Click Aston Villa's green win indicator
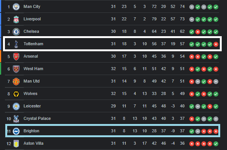Screen dimensions: 227x150 point(216,144)
